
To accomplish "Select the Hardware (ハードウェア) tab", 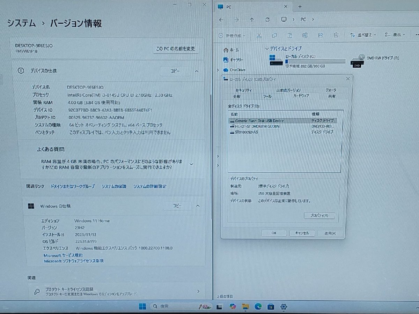I will click(301, 96).
